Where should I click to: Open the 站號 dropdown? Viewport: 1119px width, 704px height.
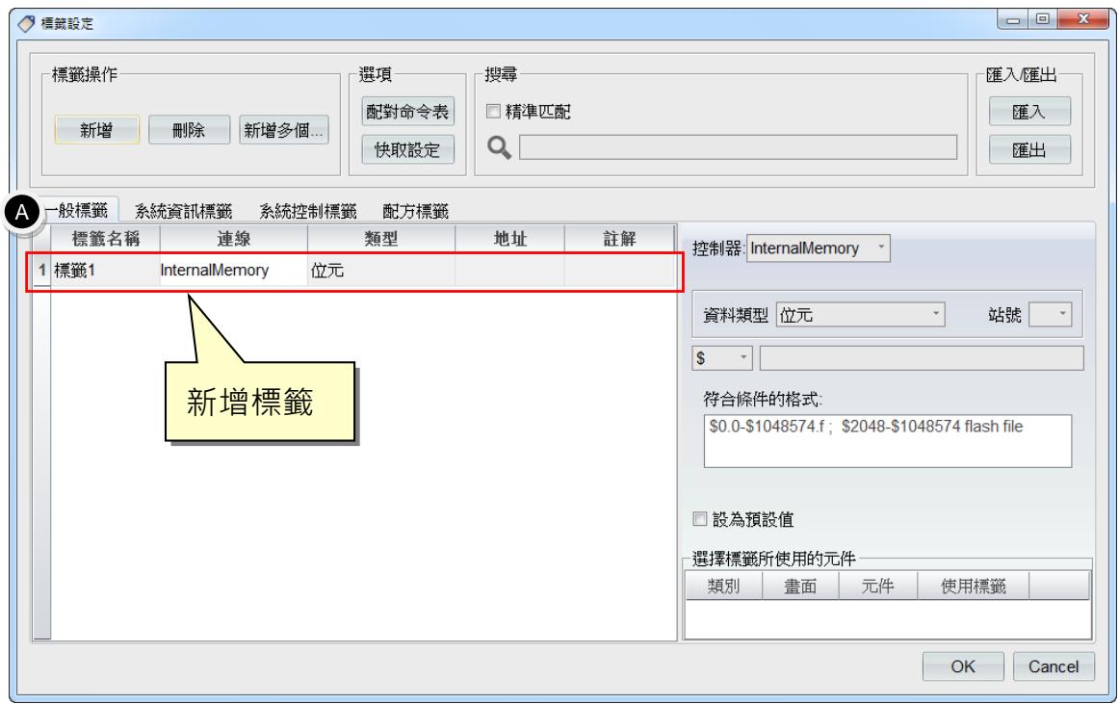click(1050, 314)
